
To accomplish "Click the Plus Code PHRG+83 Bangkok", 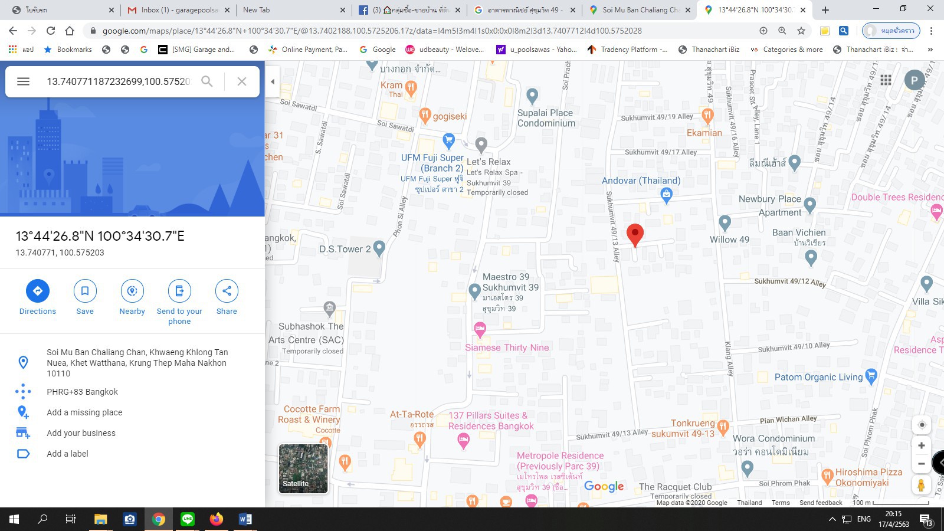I will pyautogui.click(x=82, y=392).
